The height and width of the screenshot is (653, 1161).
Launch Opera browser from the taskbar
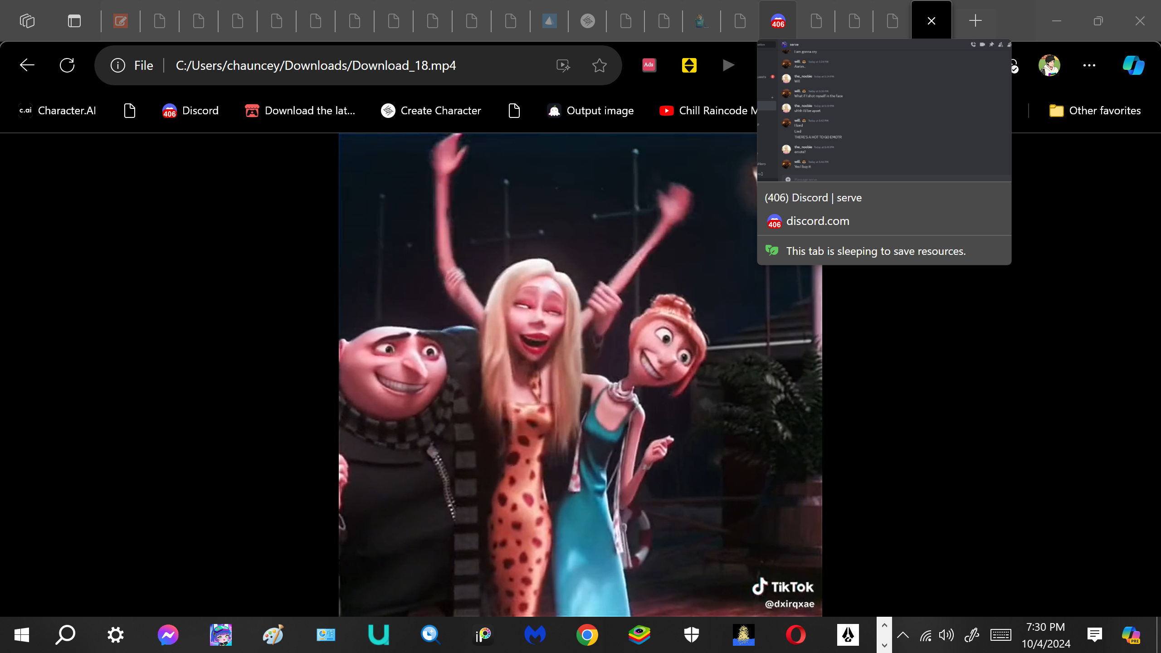coord(796,635)
